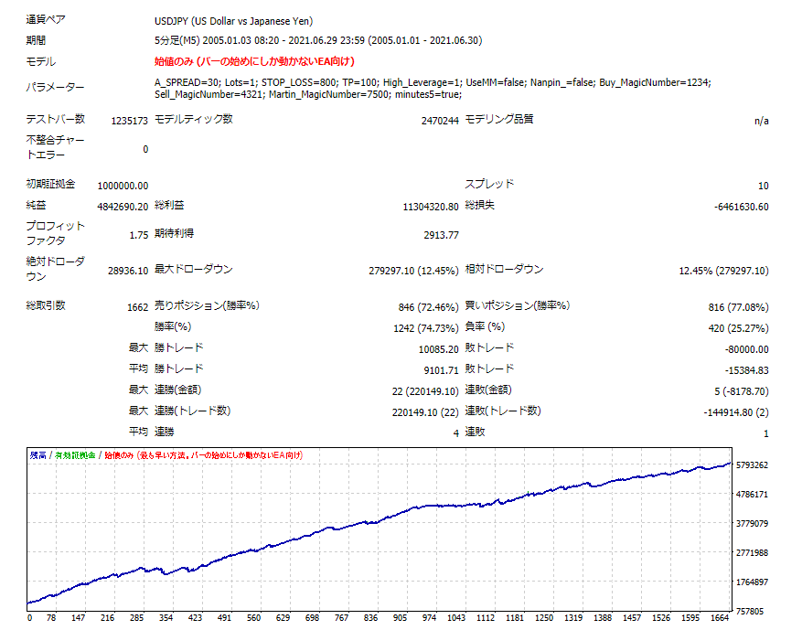This screenshot has height=630, width=802.
Task: Click the Sell_MagicNumber=4321 parameter line
Action: pos(308,94)
